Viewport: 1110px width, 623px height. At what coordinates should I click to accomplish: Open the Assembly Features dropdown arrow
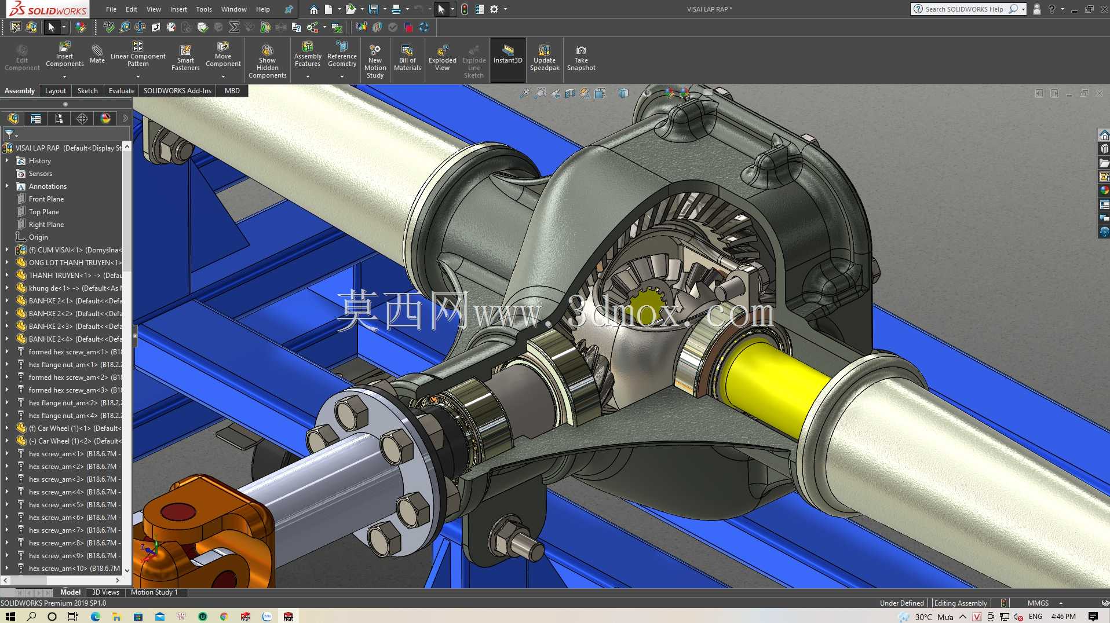pyautogui.click(x=308, y=76)
